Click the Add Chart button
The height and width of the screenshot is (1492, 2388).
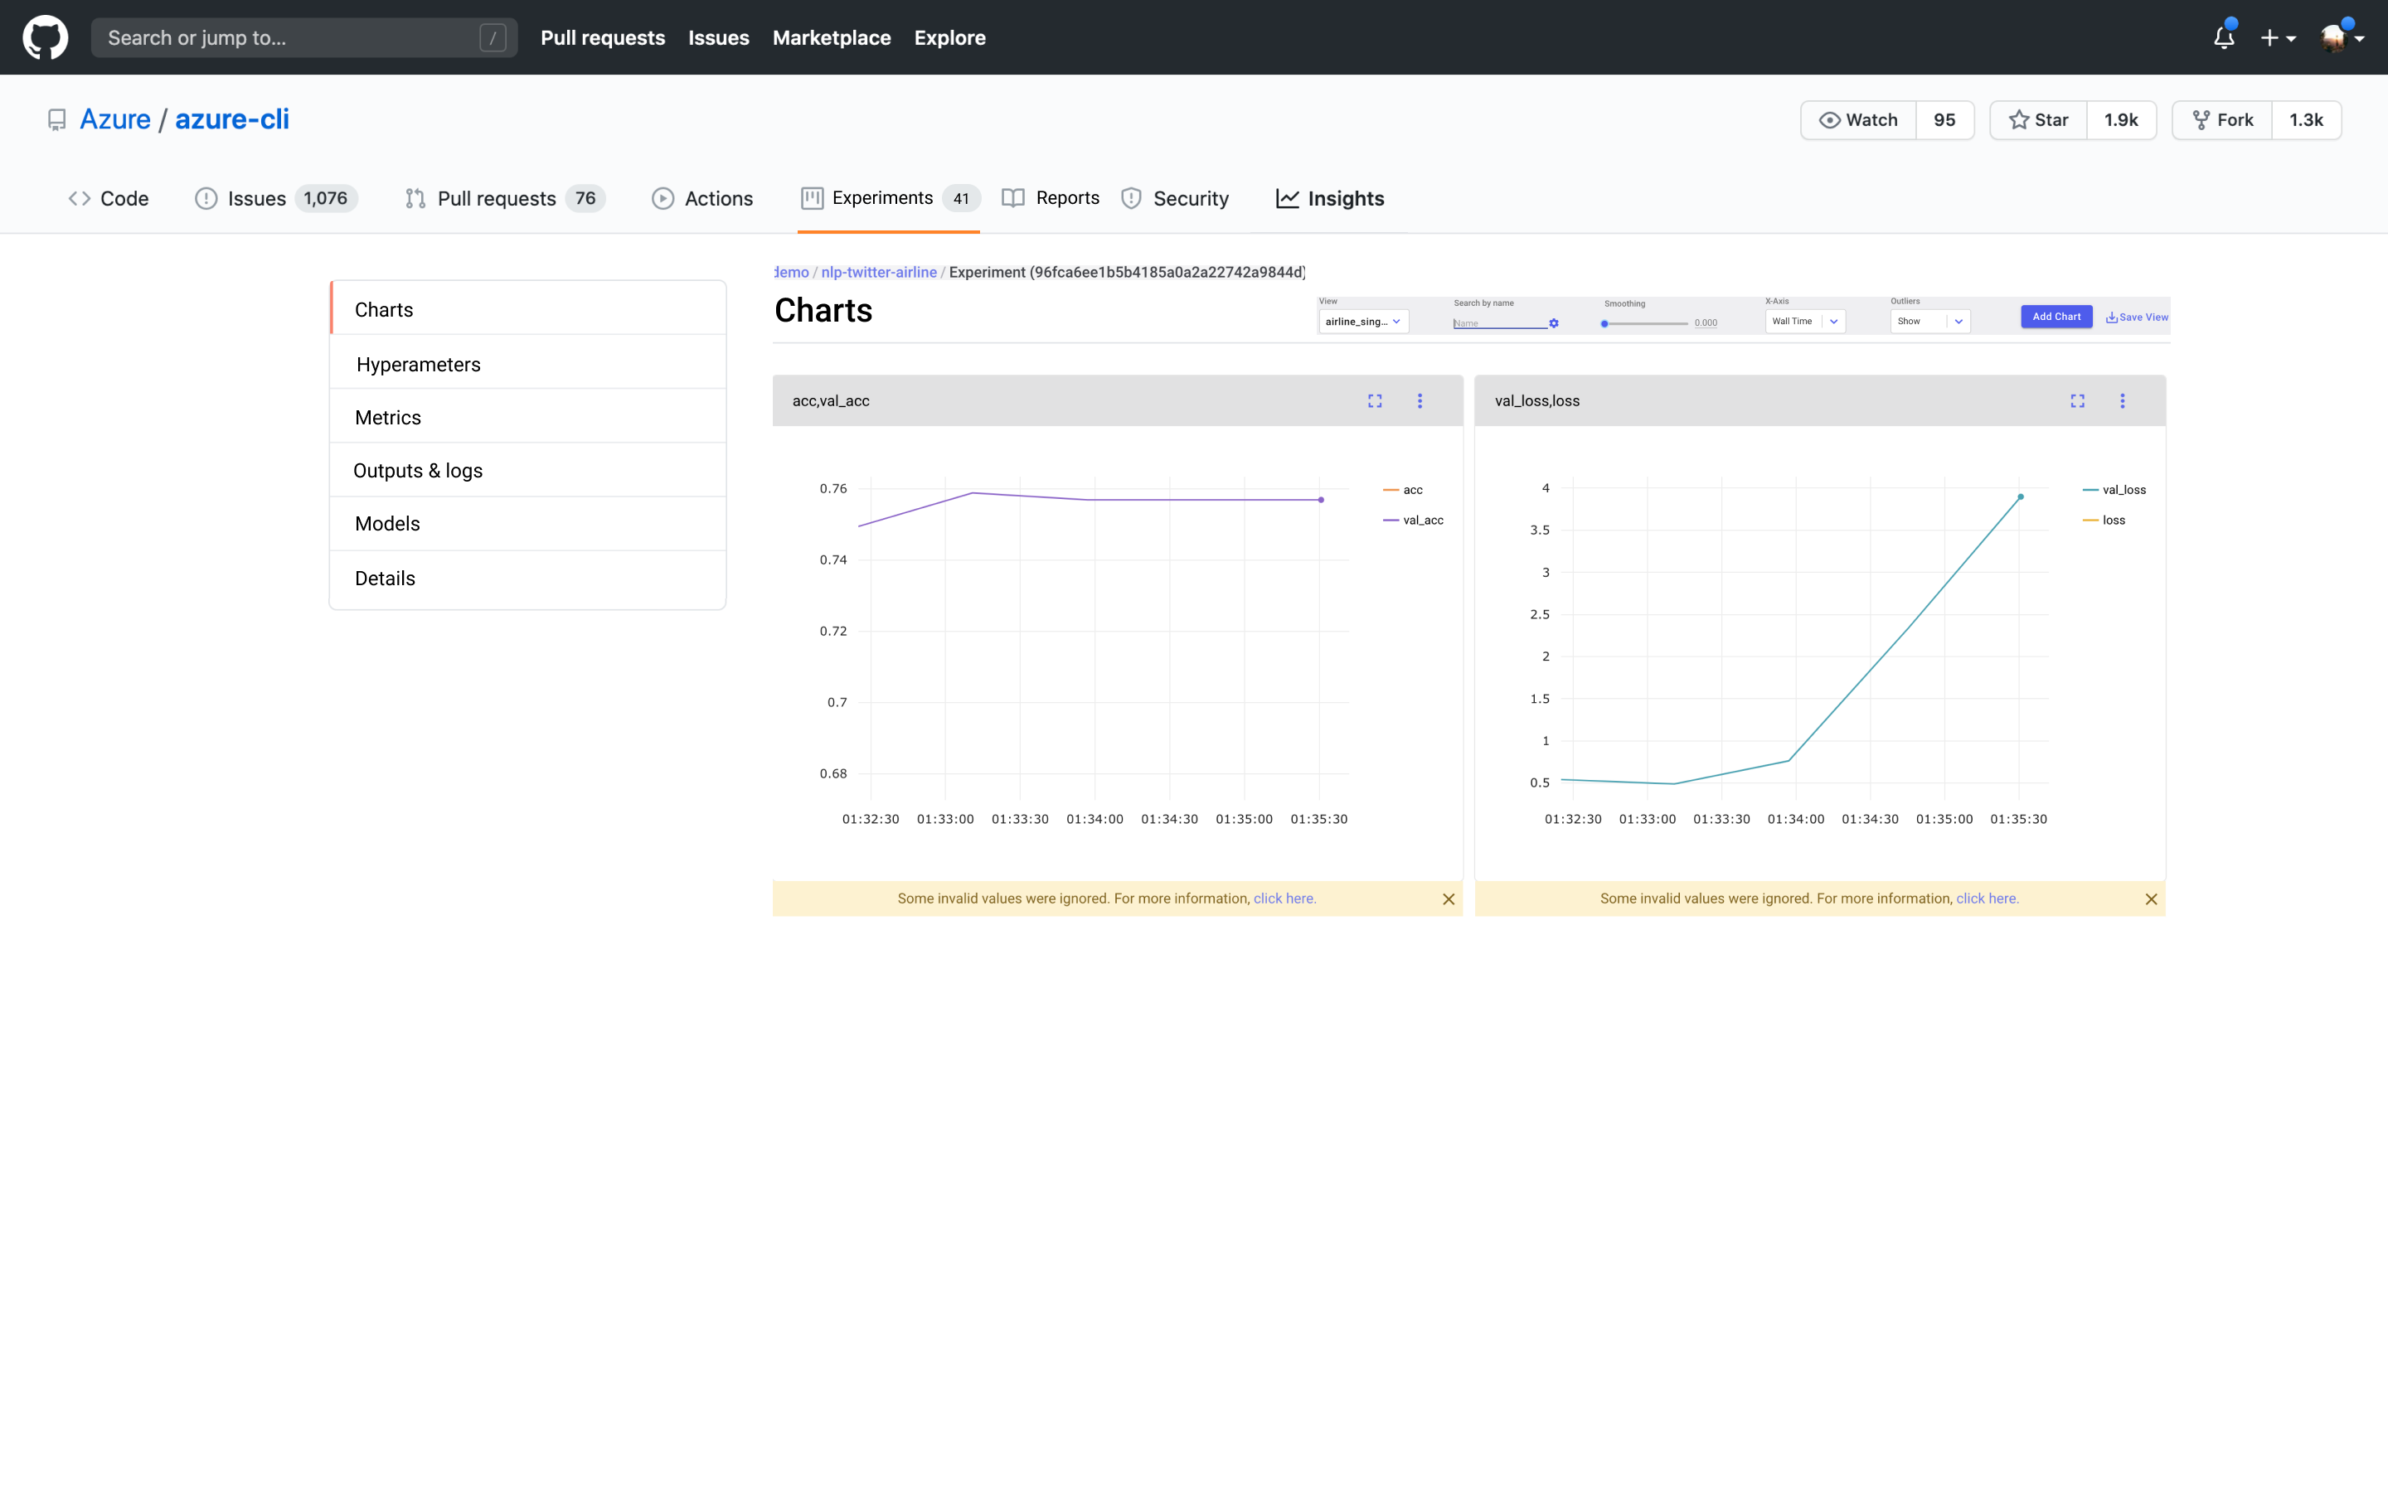click(2056, 317)
